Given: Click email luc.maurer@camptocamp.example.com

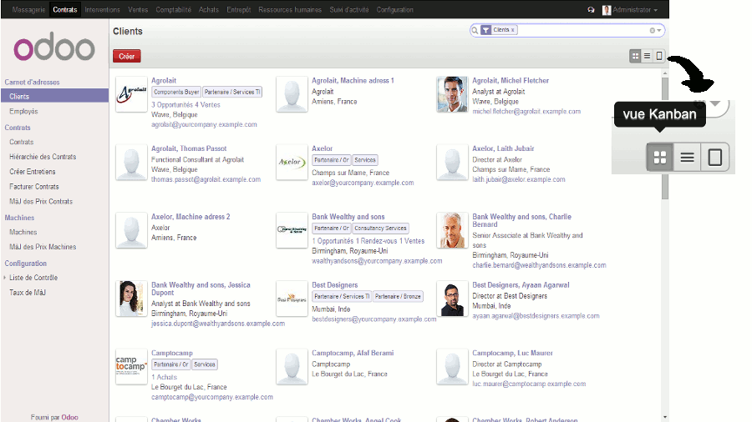Looking at the screenshot, I should pos(529,384).
